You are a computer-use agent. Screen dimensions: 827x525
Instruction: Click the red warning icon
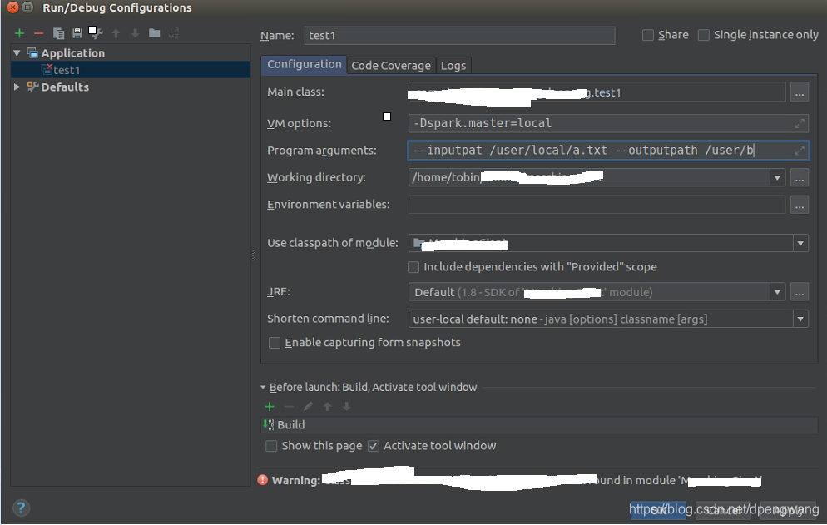click(263, 479)
